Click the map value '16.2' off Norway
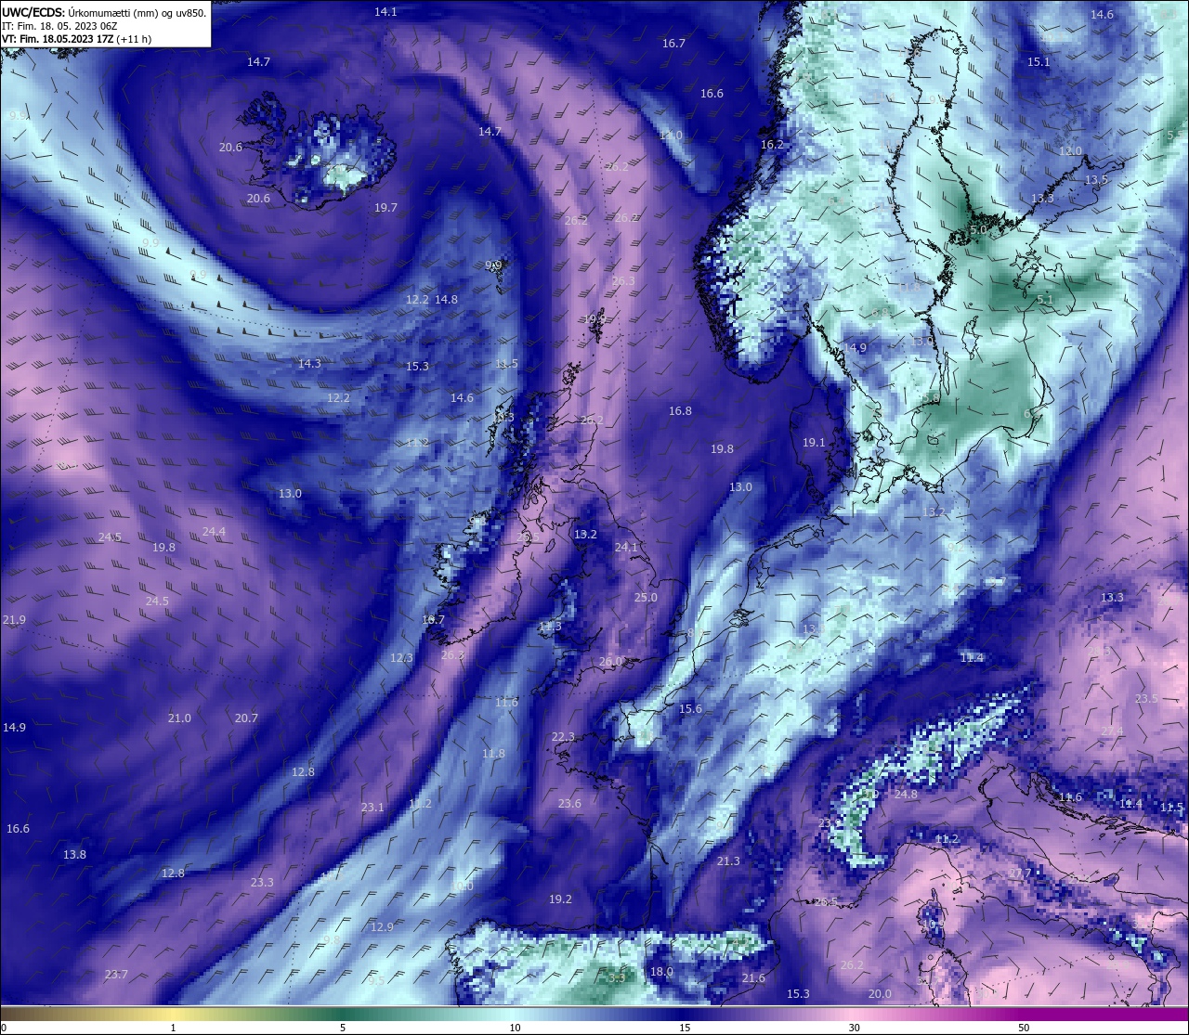 772,146
